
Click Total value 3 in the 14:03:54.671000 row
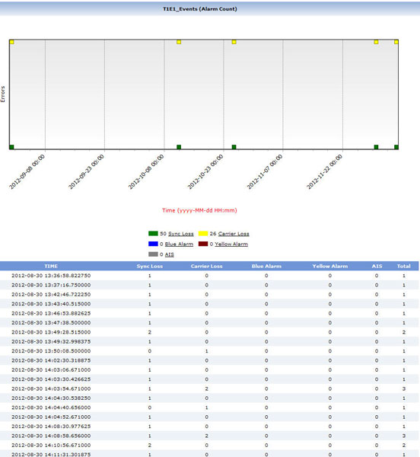(404, 388)
